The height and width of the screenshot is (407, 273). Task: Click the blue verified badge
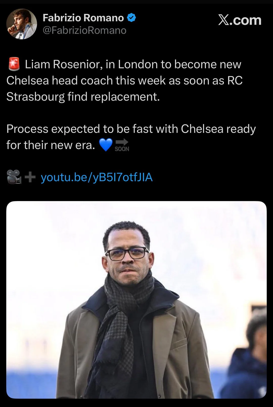coord(131,18)
